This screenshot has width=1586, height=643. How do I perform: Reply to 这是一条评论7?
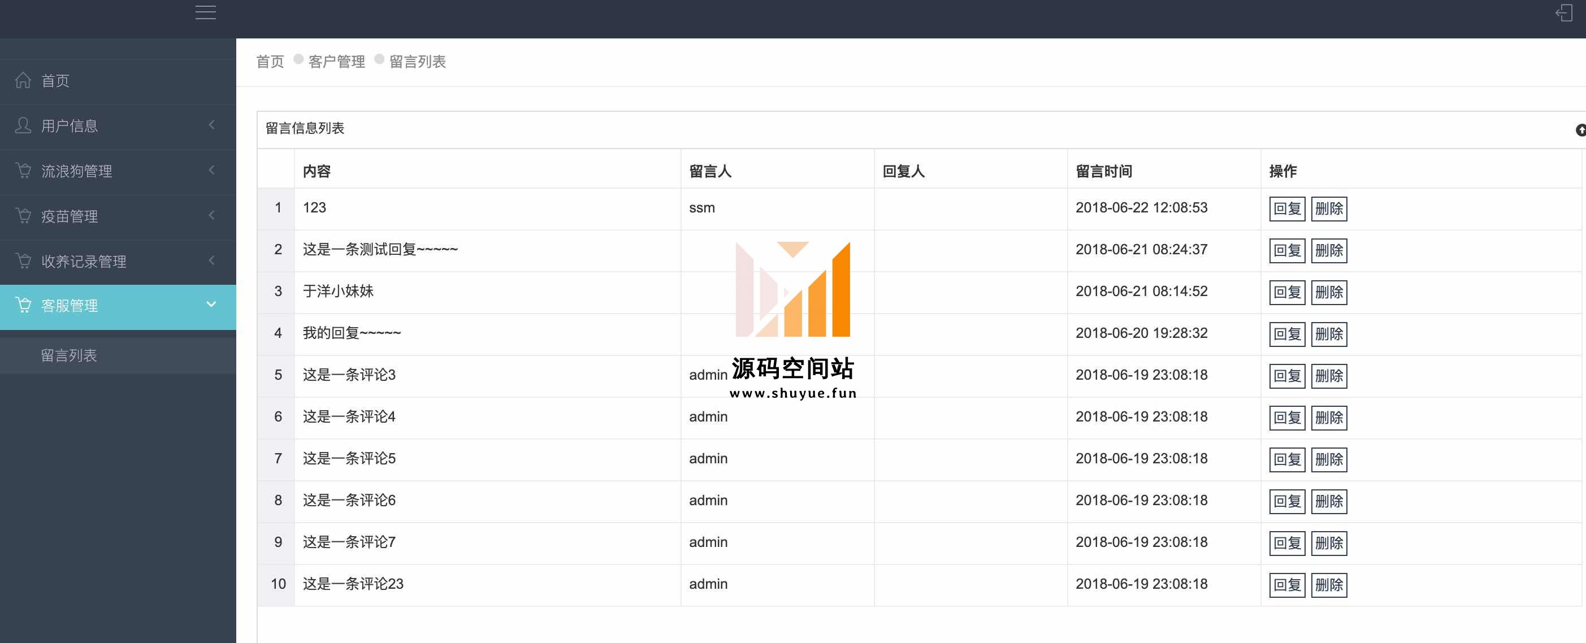coord(1287,544)
